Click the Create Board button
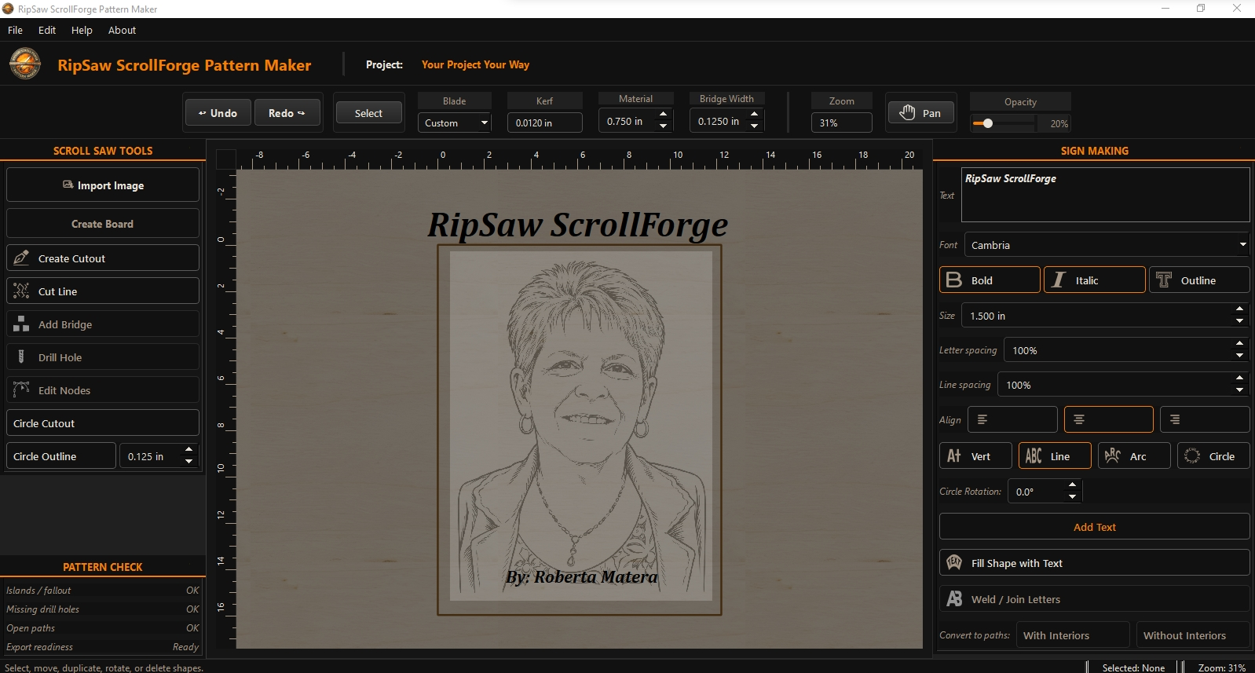The image size is (1255, 673). pyautogui.click(x=103, y=223)
